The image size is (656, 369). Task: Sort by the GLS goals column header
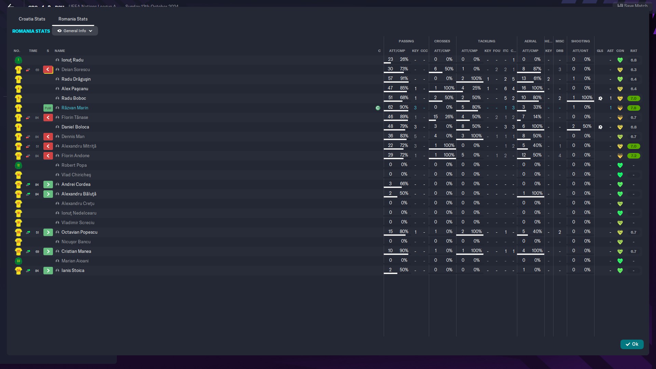[600, 51]
